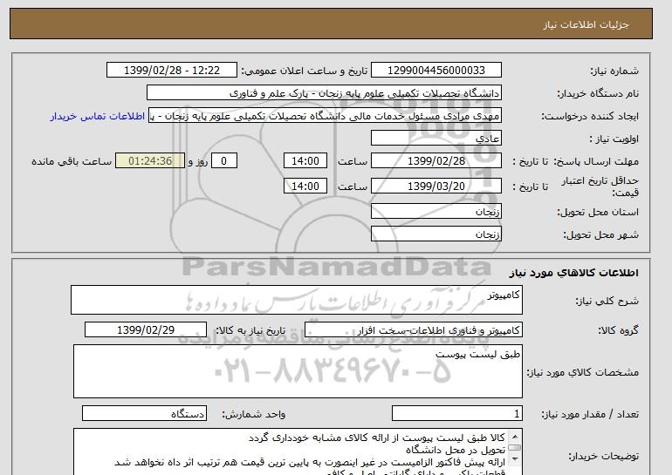The width and height of the screenshot is (672, 475).
Task: Click label مهلت ارسال پاسخ
Action: (596, 162)
